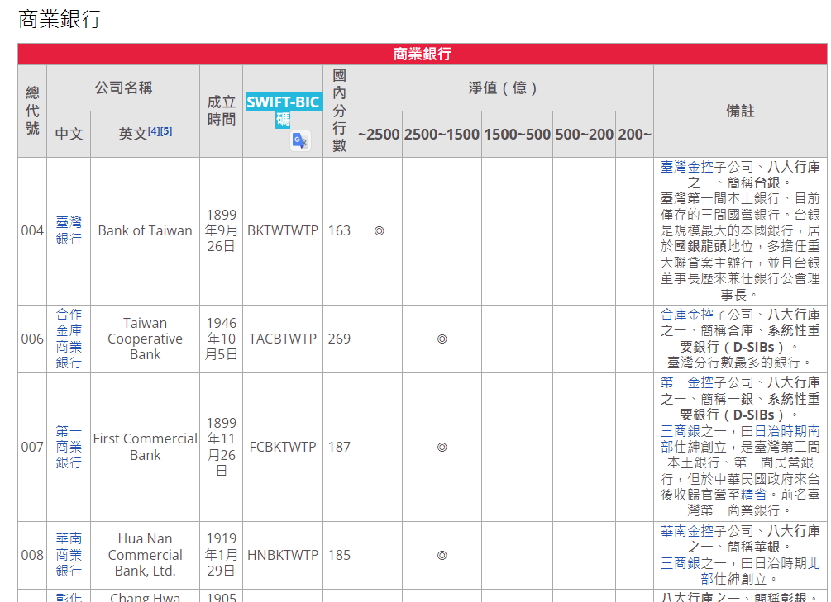831x602 pixels.
Task: Click the ~2500 net worth sub-header
Action: coord(379,134)
